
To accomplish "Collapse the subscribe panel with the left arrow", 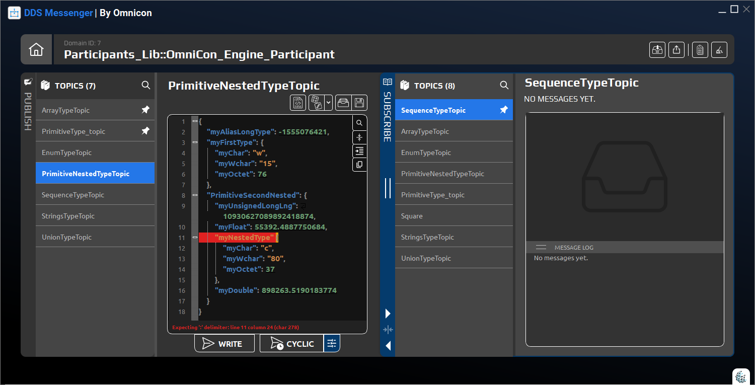I will [388, 346].
